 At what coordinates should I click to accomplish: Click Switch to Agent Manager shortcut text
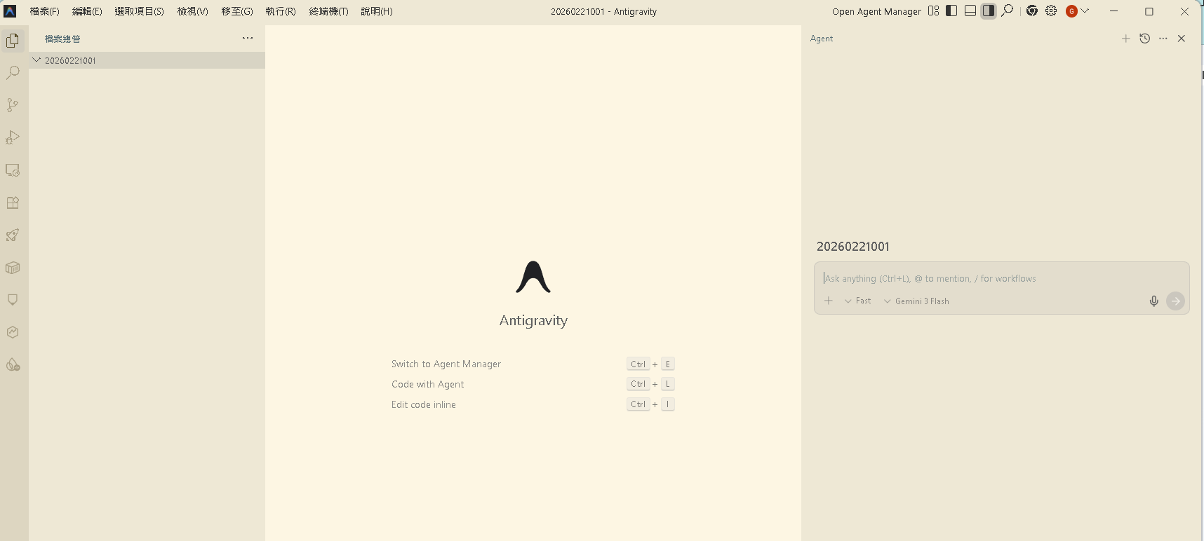click(x=446, y=364)
